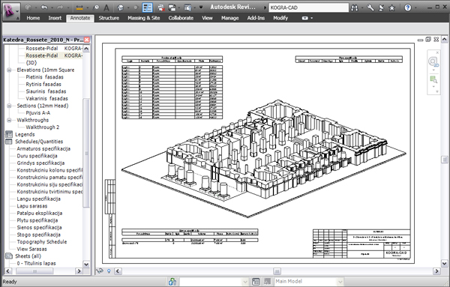Open the active workset dropdown in status bar
The width and height of the screenshot is (450, 287).
click(x=245, y=282)
